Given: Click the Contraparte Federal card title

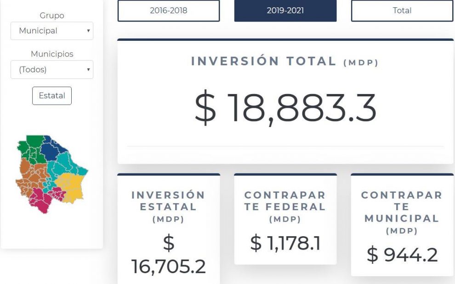Looking at the screenshot, I should tap(285, 201).
